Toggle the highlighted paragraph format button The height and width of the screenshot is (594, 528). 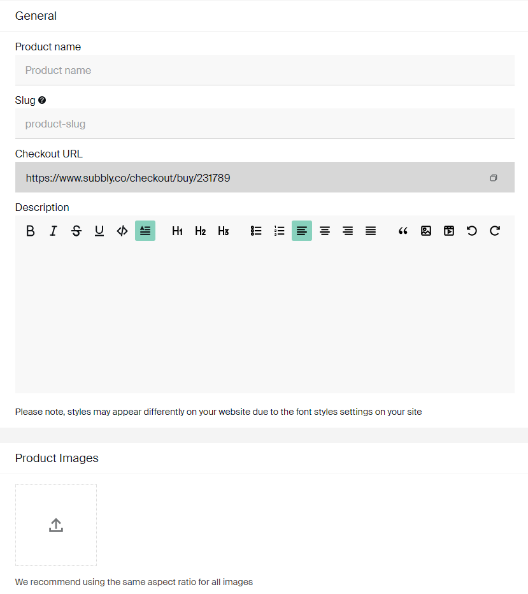145,231
